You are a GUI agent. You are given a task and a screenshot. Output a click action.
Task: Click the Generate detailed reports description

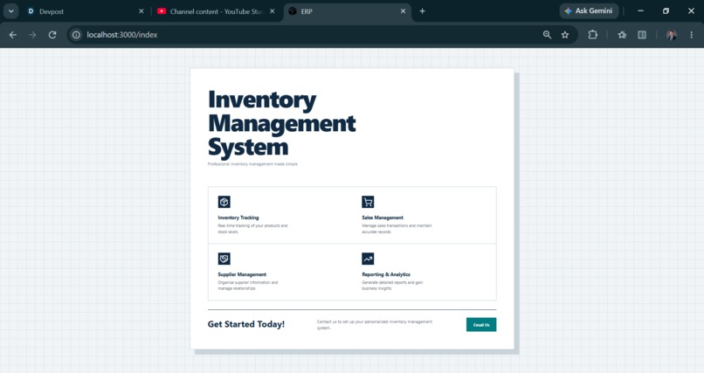pos(392,286)
